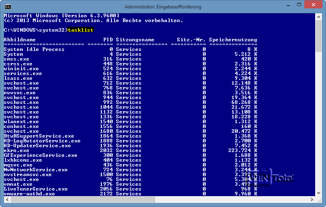
Task: Click the smss.exe process name
Action: [16, 59]
